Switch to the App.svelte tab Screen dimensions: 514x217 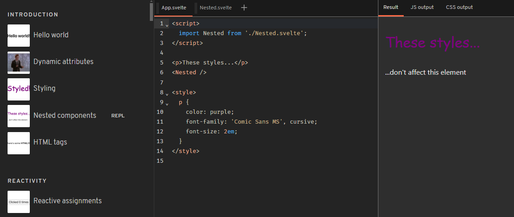[x=174, y=8]
